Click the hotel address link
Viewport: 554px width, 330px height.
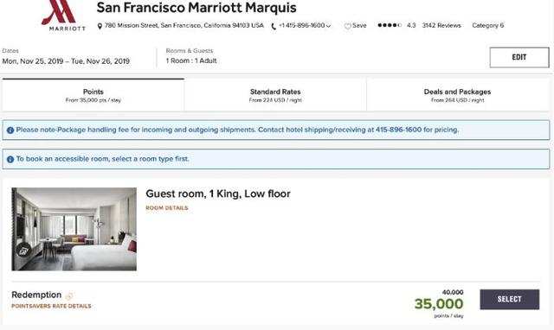point(184,25)
